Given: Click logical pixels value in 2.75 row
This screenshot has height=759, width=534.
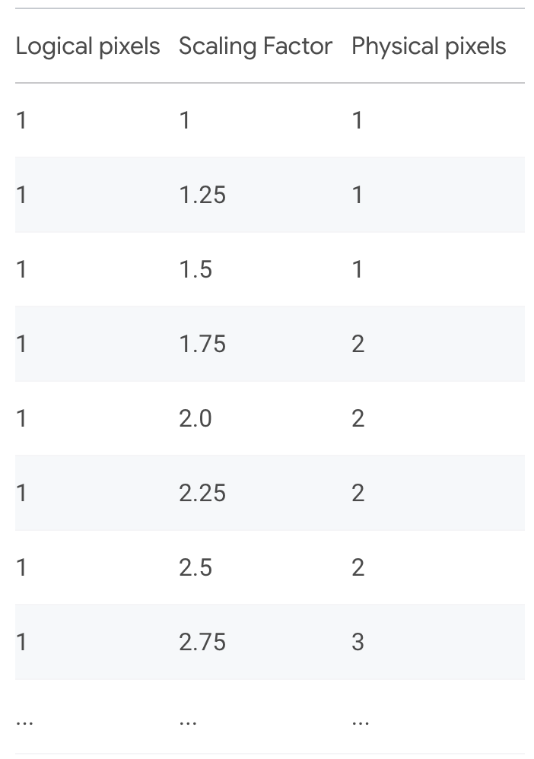Looking at the screenshot, I should [x=21, y=643].
